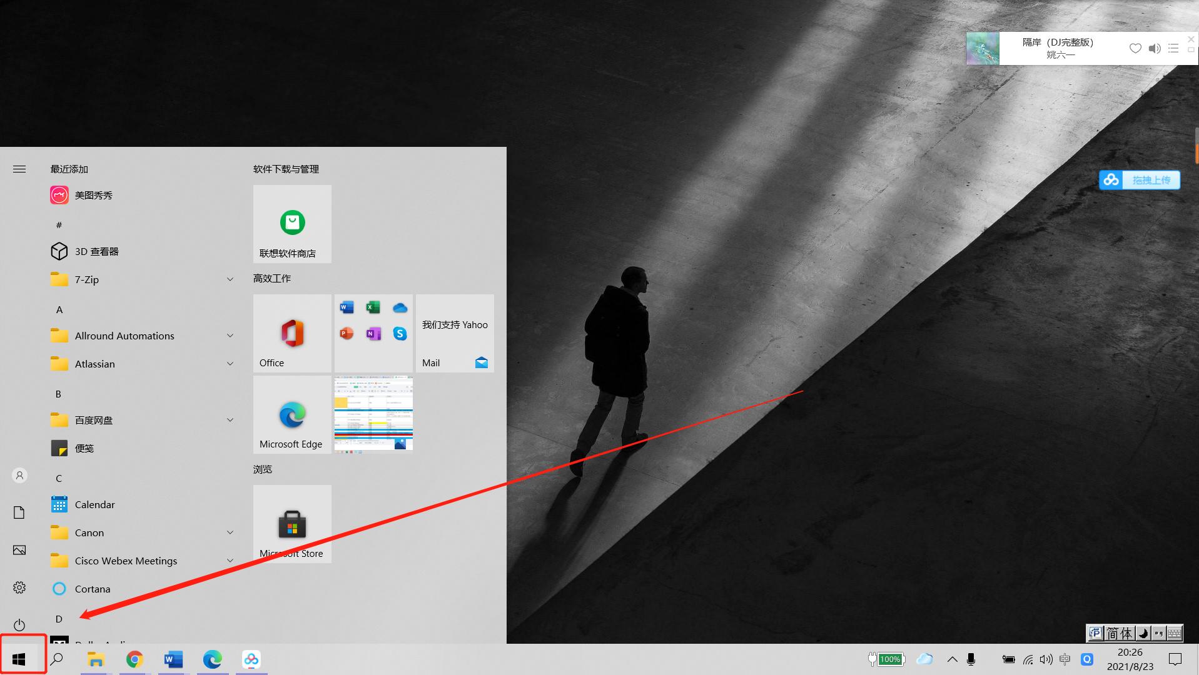Open 3D 查看器 app

coord(142,251)
